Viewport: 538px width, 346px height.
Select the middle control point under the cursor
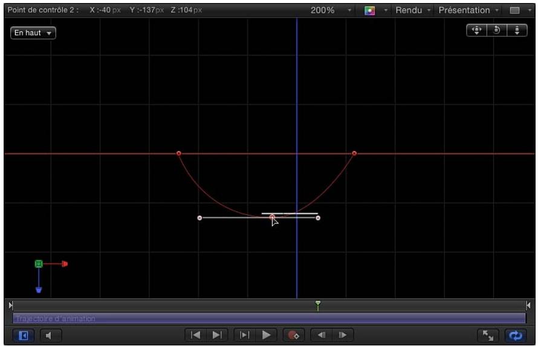click(x=272, y=217)
